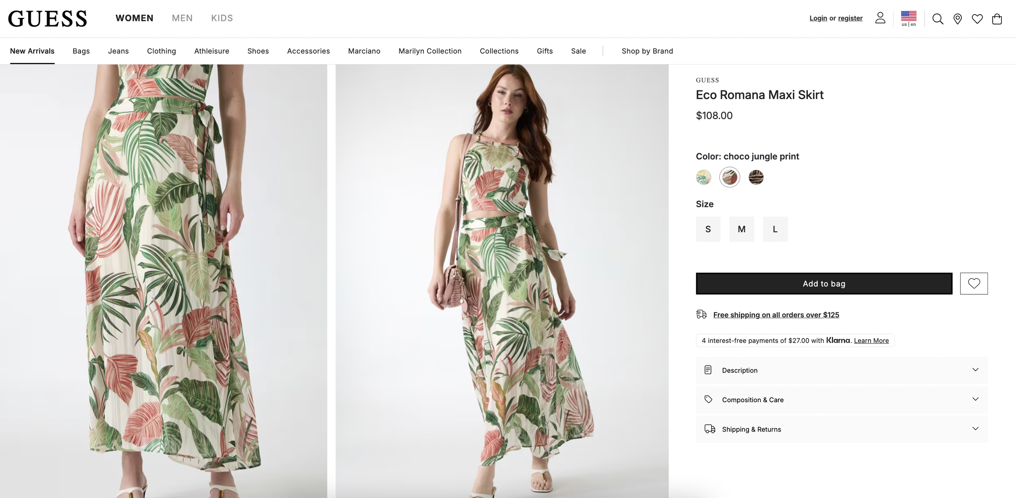Click the store locator pin icon

(957, 19)
